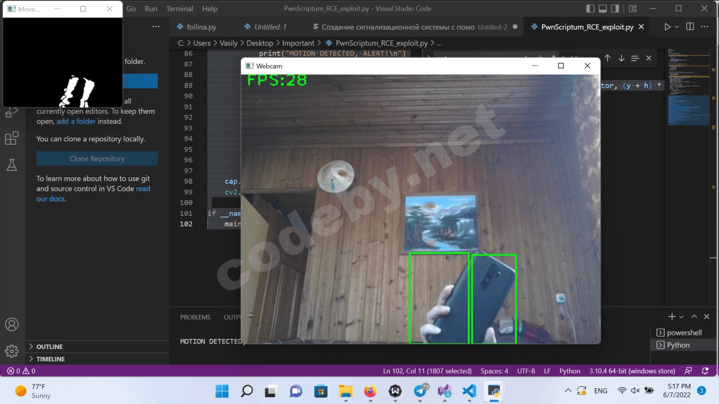
Task: Click Desktop in the breadcrumb path
Action: coord(260,43)
